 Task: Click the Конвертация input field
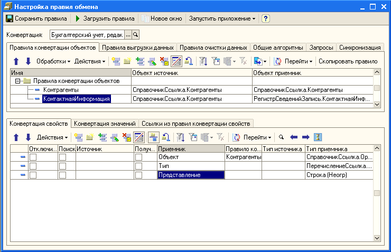pos(87,35)
